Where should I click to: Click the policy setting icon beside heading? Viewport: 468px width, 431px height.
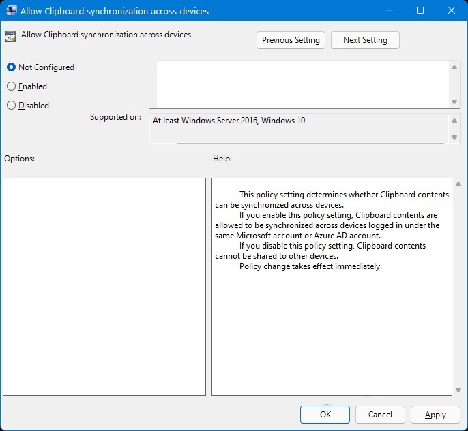10,35
